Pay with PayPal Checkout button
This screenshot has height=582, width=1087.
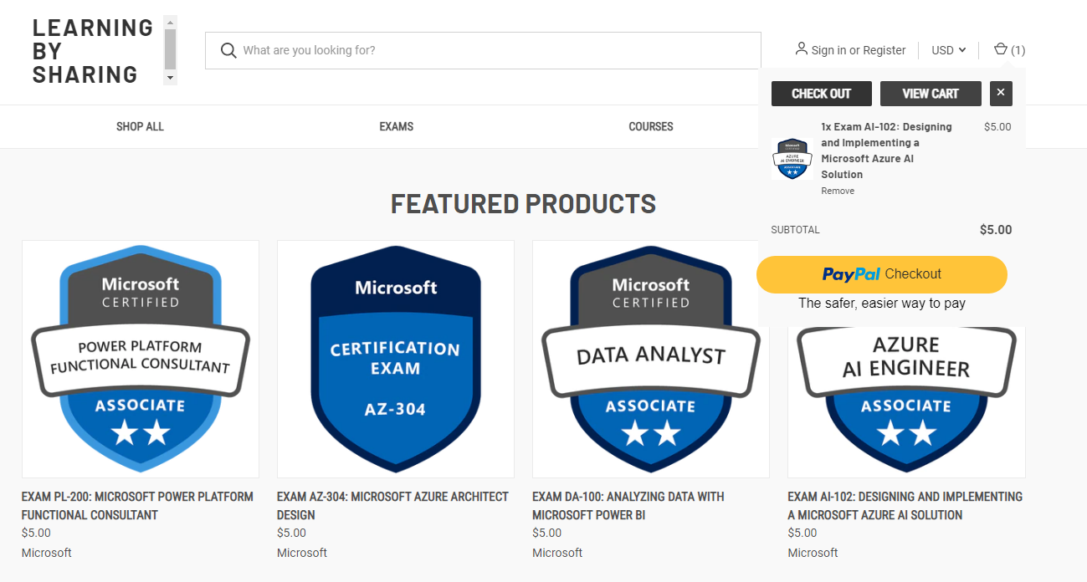[882, 274]
